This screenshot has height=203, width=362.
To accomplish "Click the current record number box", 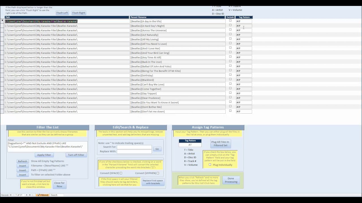I will point(19,195).
